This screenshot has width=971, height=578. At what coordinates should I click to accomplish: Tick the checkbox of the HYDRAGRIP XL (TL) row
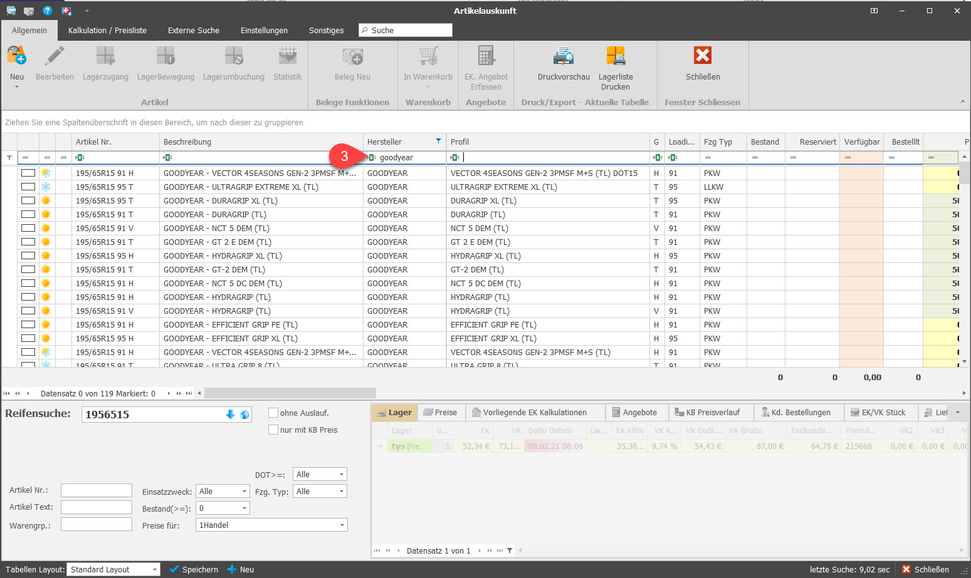click(28, 255)
